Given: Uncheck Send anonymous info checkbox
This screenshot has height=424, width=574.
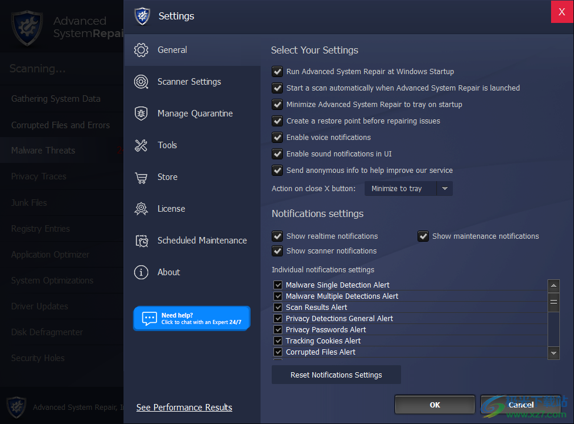Looking at the screenshot, I should tap(278, 171).
